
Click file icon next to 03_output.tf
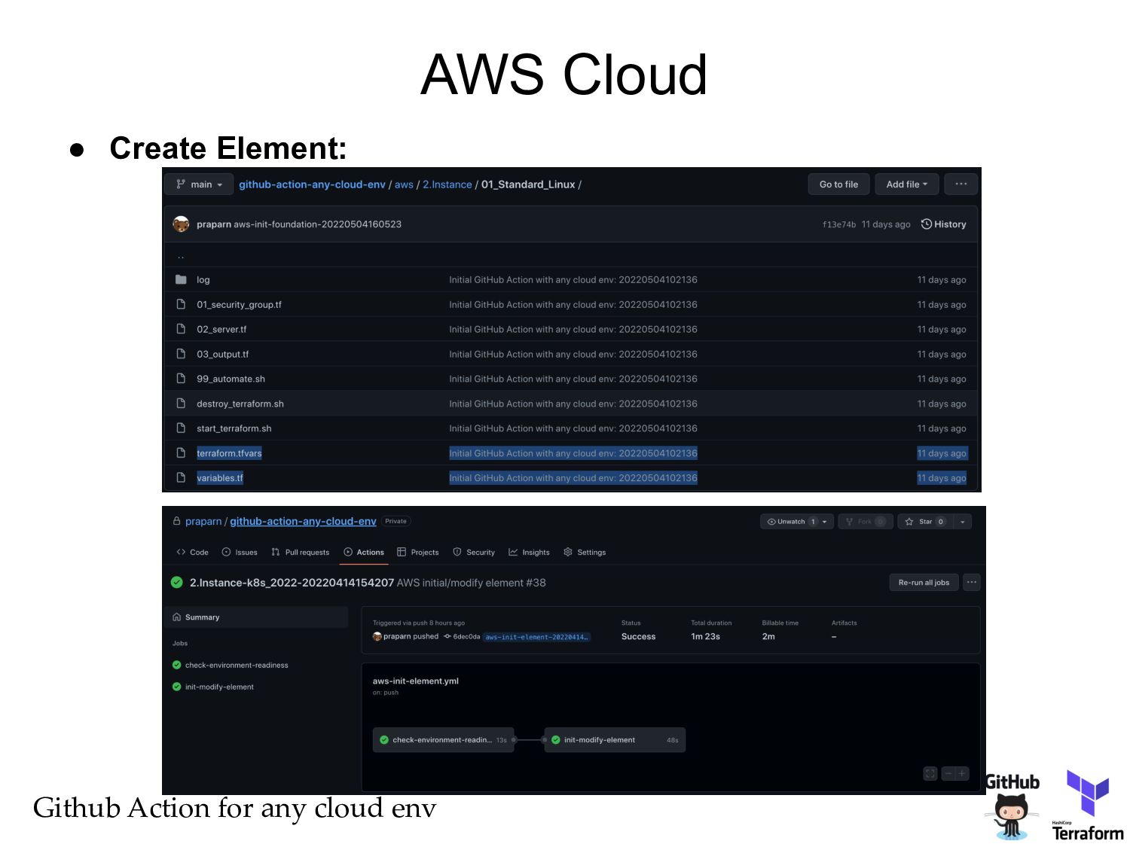pyautogui.click(x=181, y=354)
